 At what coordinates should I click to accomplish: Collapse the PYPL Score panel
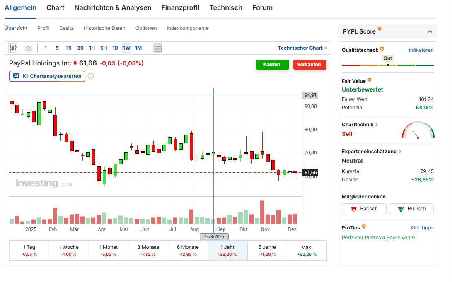430,31
